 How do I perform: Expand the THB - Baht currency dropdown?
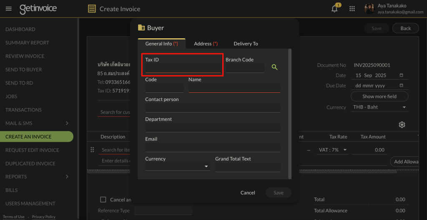[404, 107]
